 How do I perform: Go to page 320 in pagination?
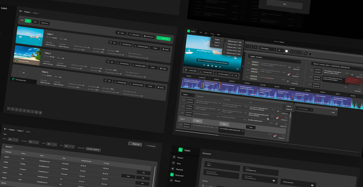(36, 112)
